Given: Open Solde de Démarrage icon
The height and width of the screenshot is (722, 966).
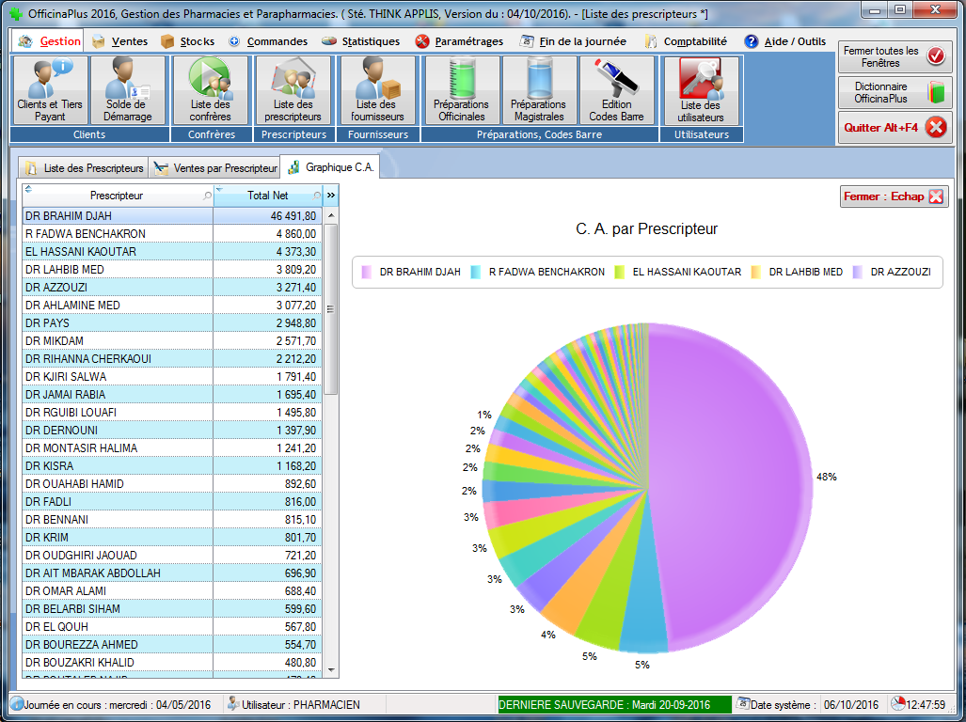Looking at the screenshot, I should pyautogui.click(x=127, y=90).
